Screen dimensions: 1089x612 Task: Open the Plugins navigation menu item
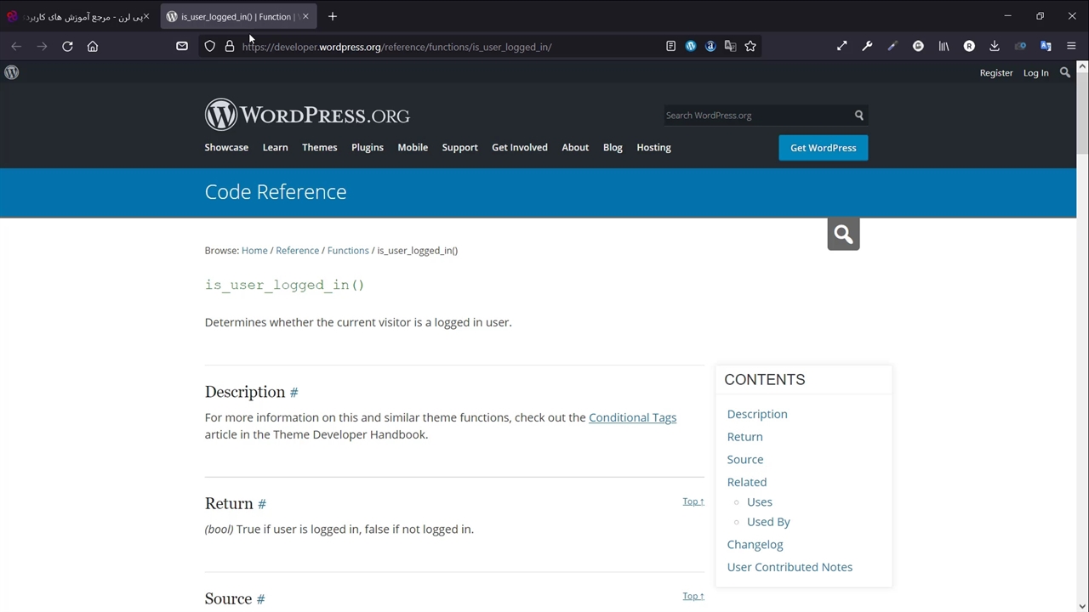368,148
